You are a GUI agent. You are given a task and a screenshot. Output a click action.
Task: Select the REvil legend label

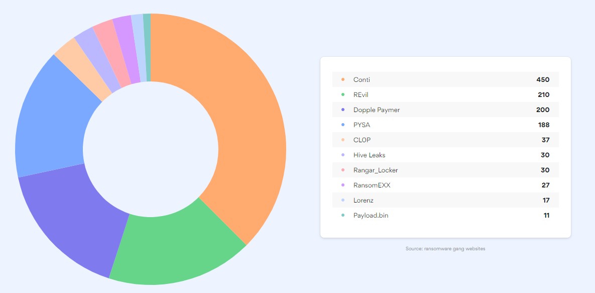361,94
